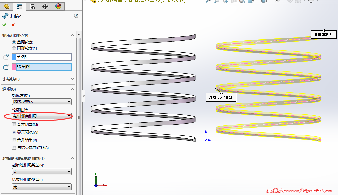This screenshot has height=195, width=338.
Task: Click the View Orientation cube icon
Action: [x=251, y=1]
